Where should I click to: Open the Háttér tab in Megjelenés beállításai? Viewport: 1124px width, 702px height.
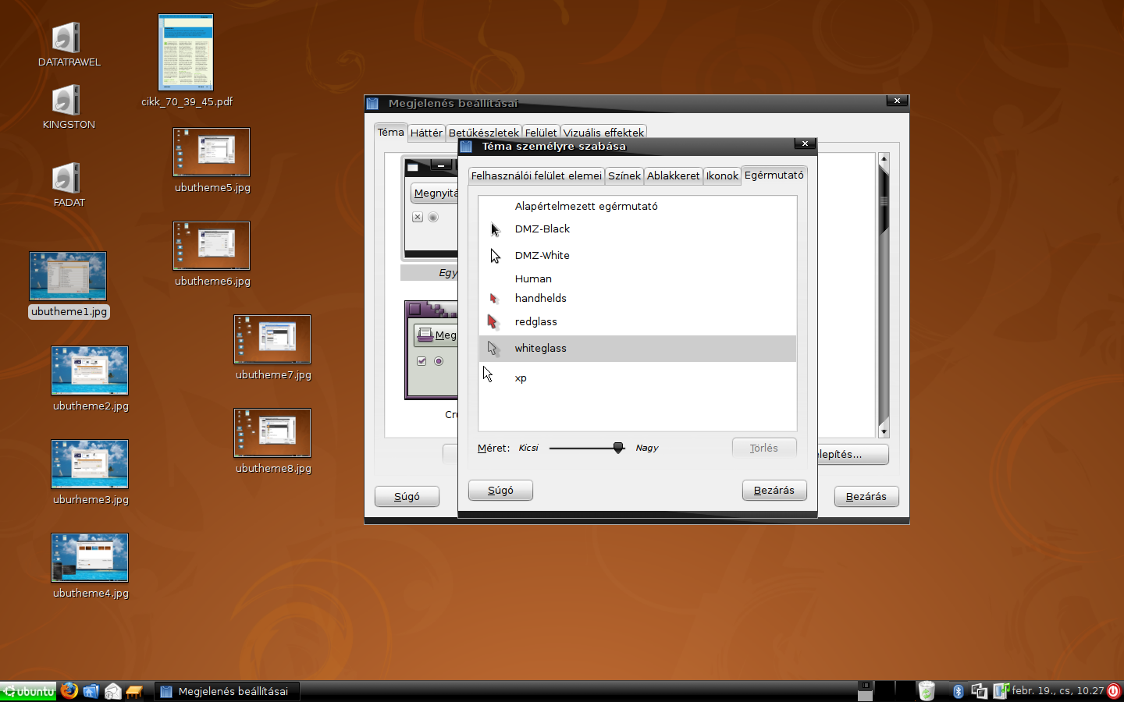[426, 133]
